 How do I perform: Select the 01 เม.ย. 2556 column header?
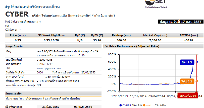[x=83, y=107]
